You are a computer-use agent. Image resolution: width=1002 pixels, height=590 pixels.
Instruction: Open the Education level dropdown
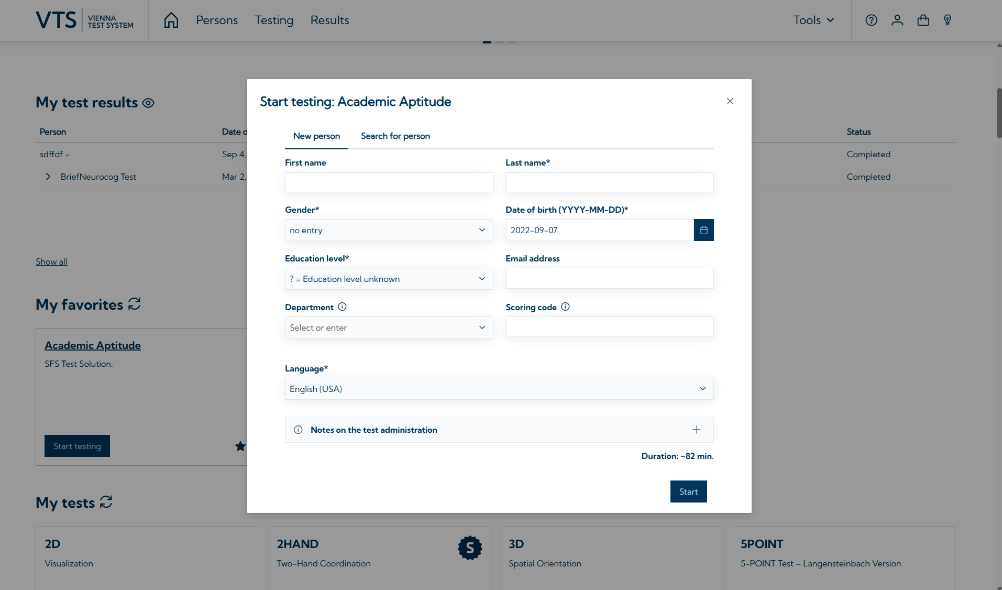click(x=389, y=279)
